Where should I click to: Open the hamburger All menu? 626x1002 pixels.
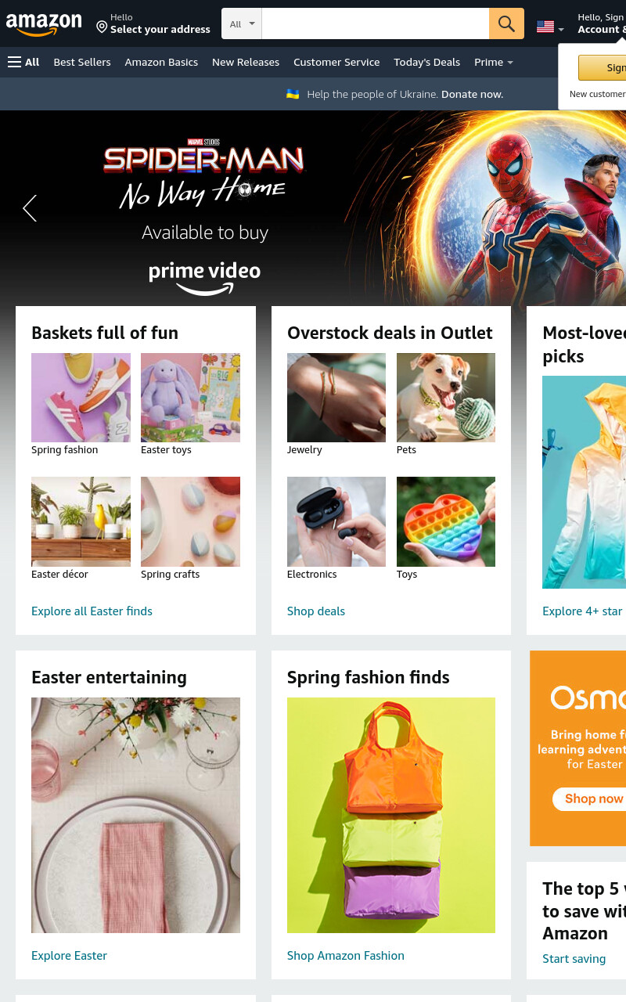[23, 62]
